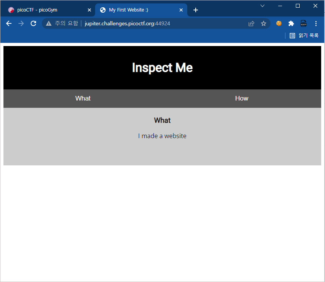Select the My First Website tab
Viewport: 325px width, 282px height.
coord(141,10)
